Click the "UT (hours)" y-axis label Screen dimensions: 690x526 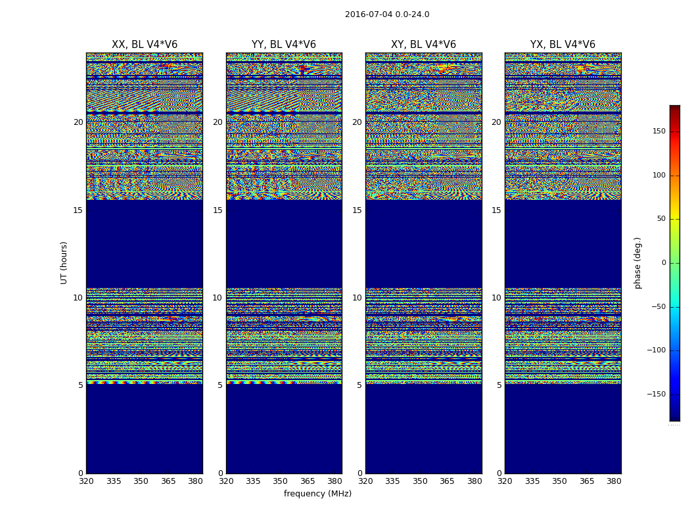[64, 263]
